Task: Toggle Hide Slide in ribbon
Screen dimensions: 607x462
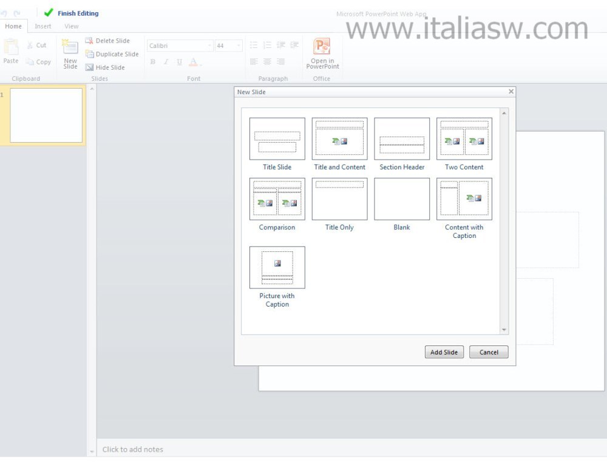Action: pos(89,67)
